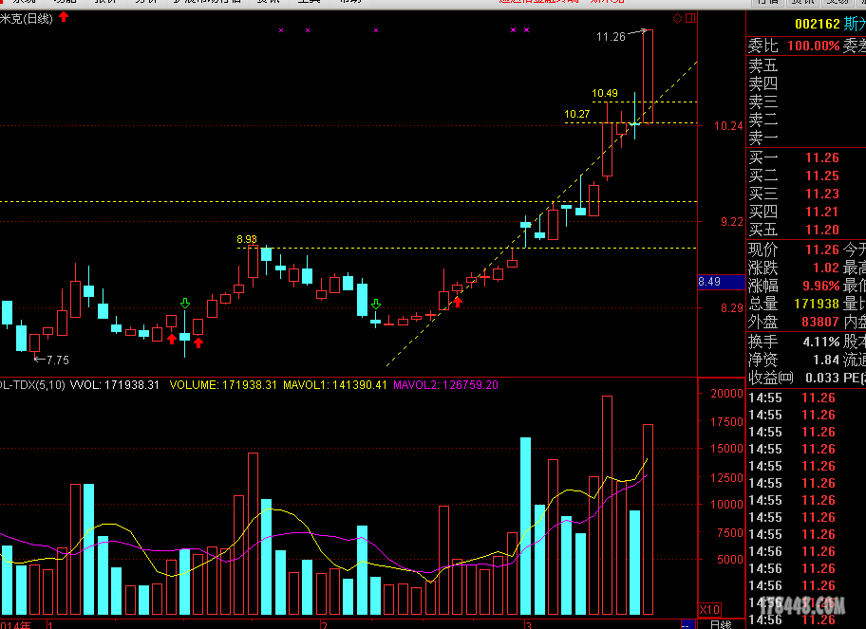
Task: Click the blue 8.49 price marker on the axis
Action: 722,282
